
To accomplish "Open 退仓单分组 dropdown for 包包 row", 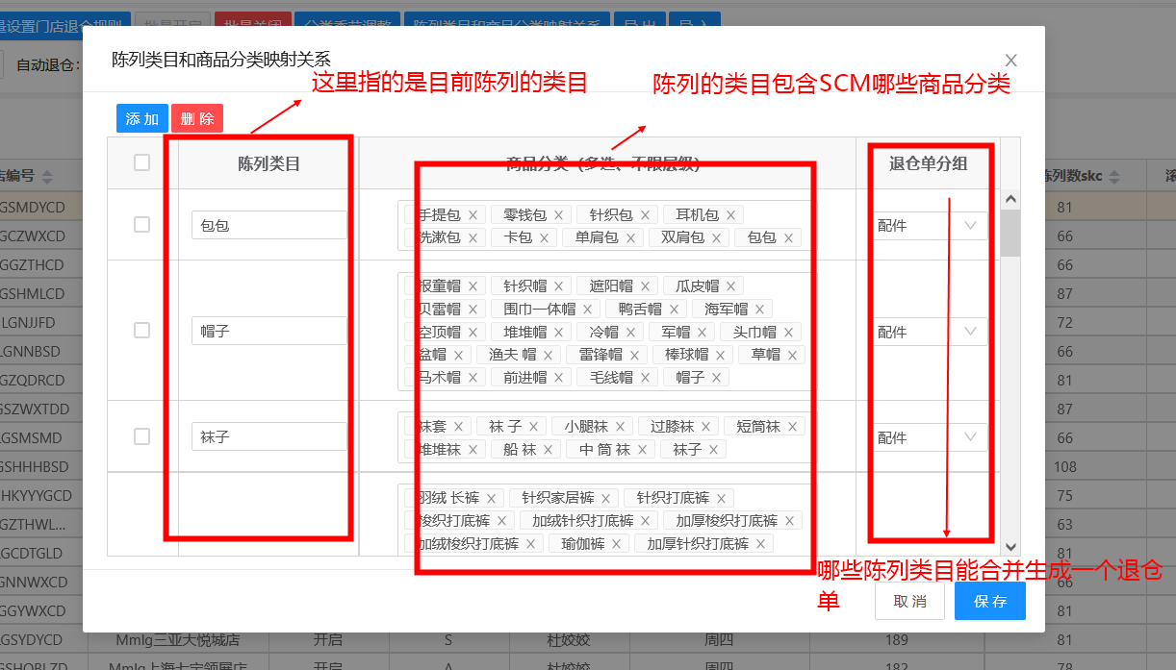I will coord(931,226).
